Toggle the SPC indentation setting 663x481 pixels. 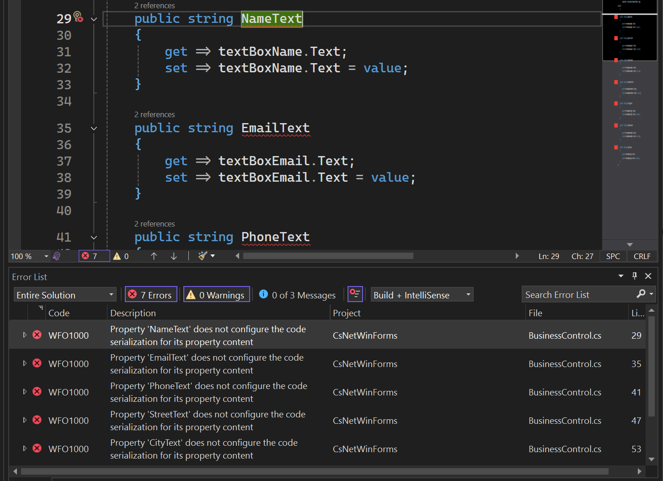tap(613, 256)
